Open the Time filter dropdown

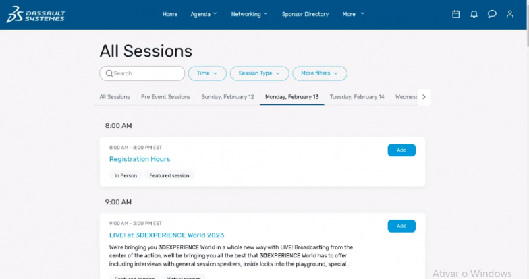(x=207, y=73)
